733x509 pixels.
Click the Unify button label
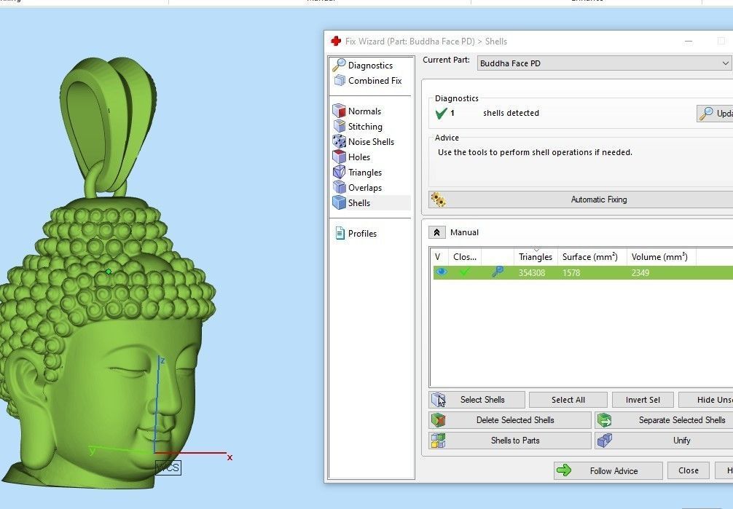681,441
